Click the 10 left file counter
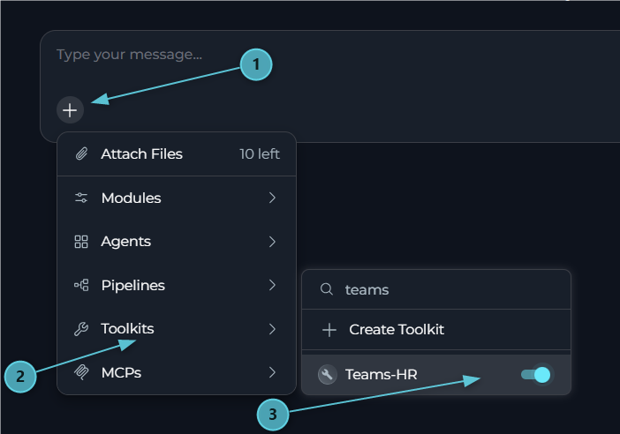Viewport: 620px width, 434px height. pos(260,154)
